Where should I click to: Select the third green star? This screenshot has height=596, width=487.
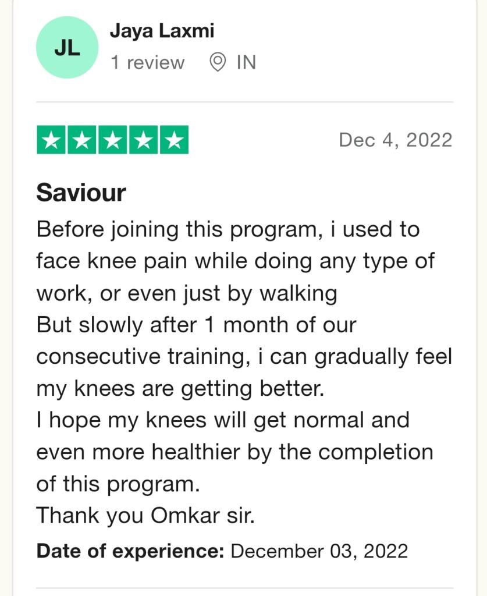(112, 140)
